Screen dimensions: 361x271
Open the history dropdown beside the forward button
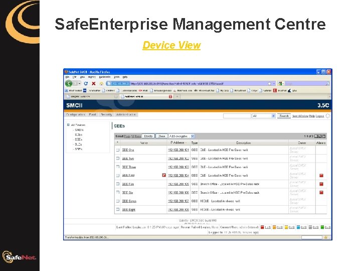coord(80,83)
